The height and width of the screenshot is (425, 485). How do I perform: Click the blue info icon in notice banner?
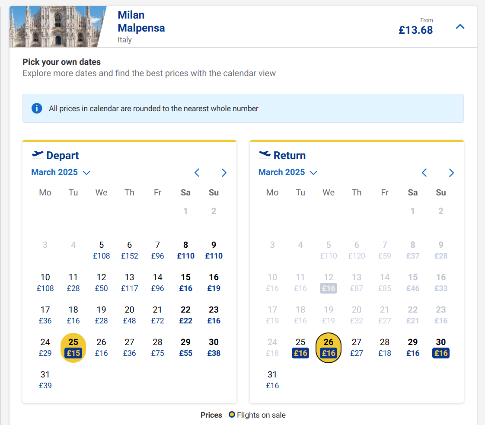tap(37, 108)
